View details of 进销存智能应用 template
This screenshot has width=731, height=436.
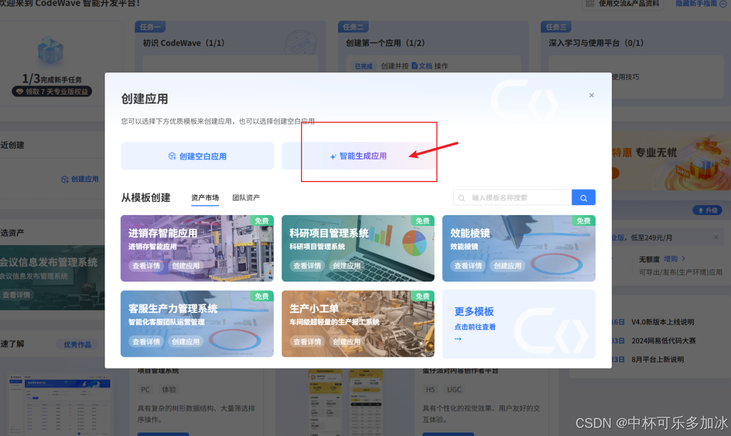coord(146,266)
